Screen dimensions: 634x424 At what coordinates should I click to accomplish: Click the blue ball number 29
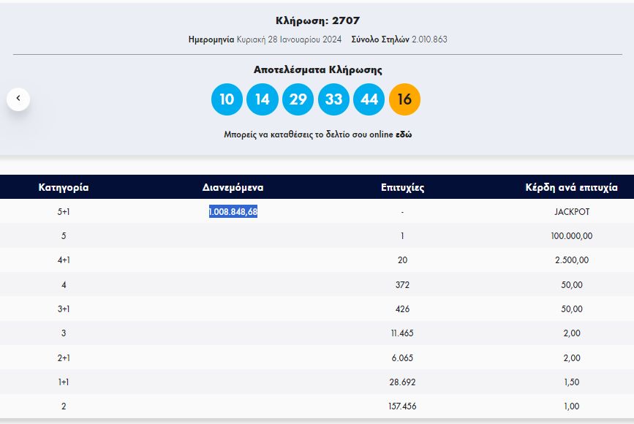pyautogui.click(x=298, y=99)
